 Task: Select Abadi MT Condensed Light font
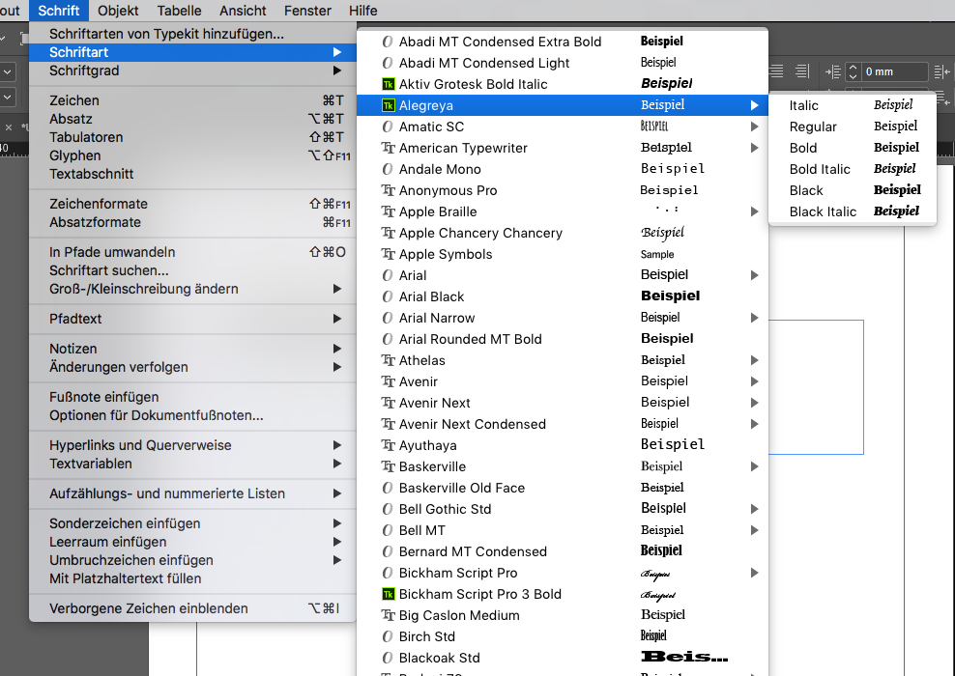click(563, 63)
